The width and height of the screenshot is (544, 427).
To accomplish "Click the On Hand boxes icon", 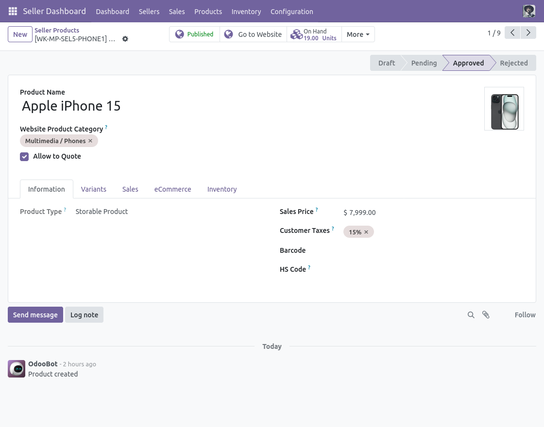I will pos(296,34).
